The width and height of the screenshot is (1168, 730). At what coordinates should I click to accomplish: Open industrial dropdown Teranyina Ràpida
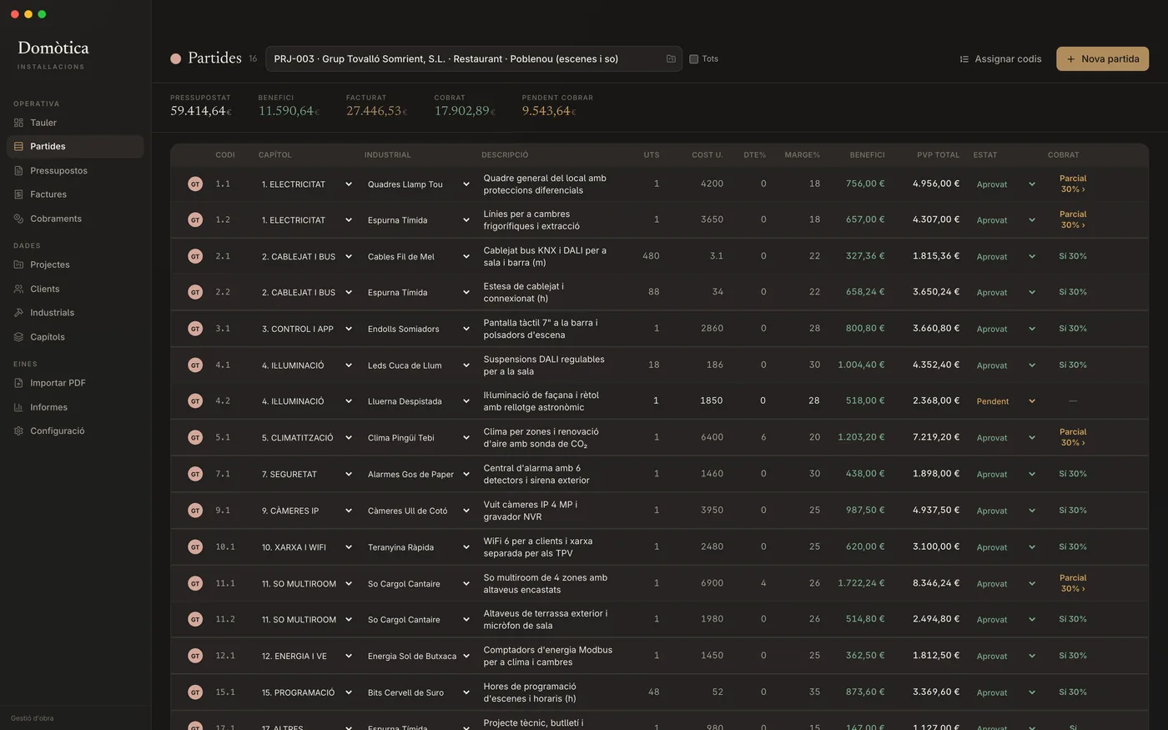pyautogui.click(x=418, y=547)
